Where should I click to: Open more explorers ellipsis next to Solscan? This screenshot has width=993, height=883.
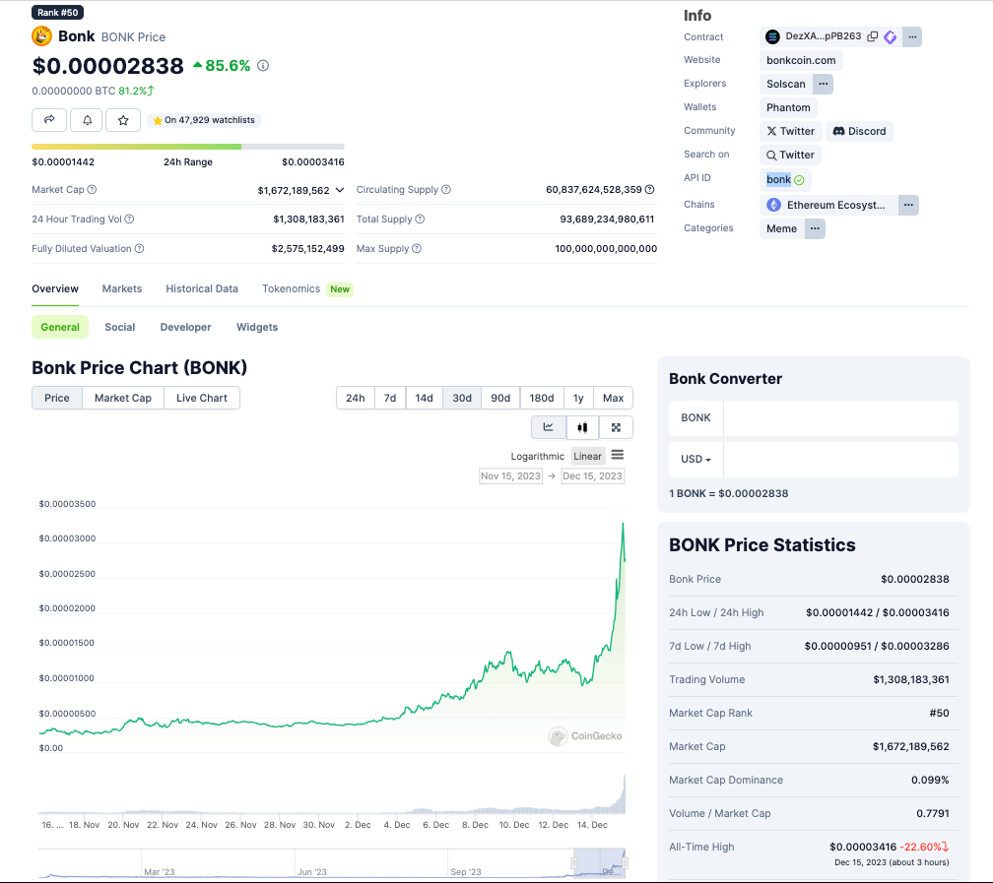(824, 84)
